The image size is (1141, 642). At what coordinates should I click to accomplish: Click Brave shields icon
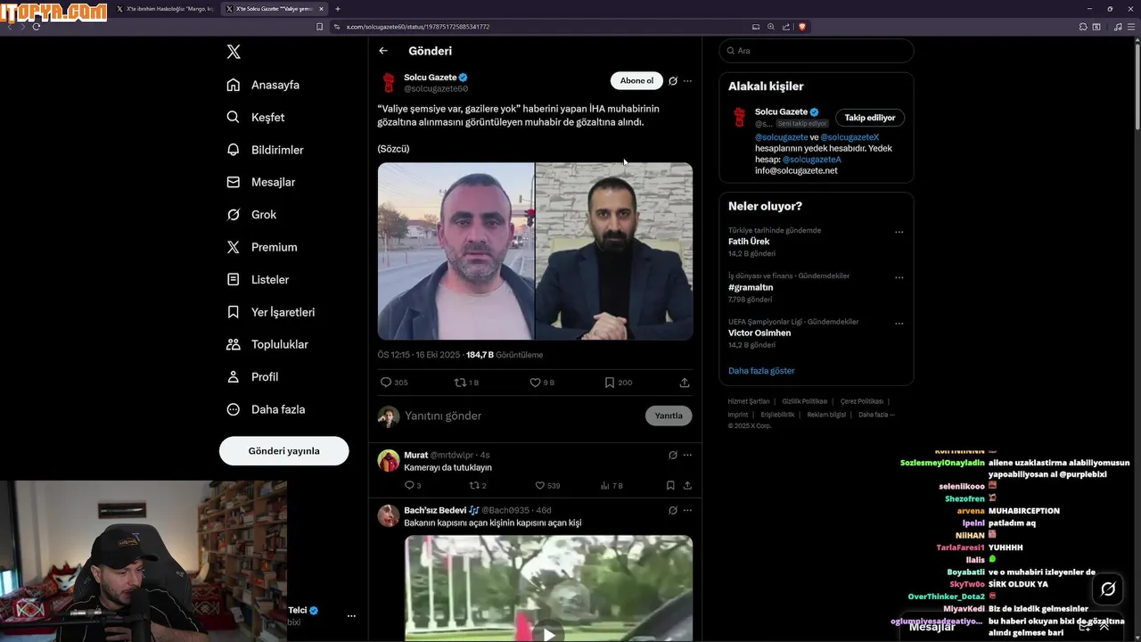point(801,27)
